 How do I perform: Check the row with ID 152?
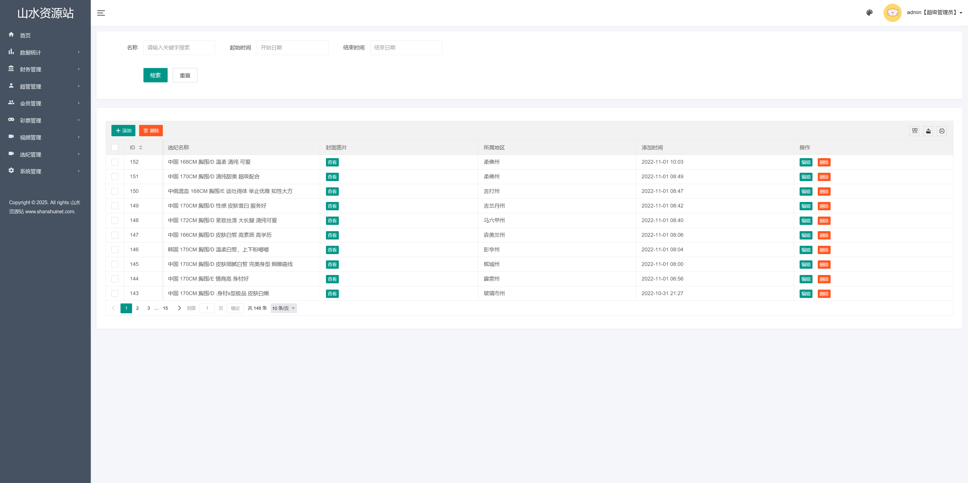115,162
